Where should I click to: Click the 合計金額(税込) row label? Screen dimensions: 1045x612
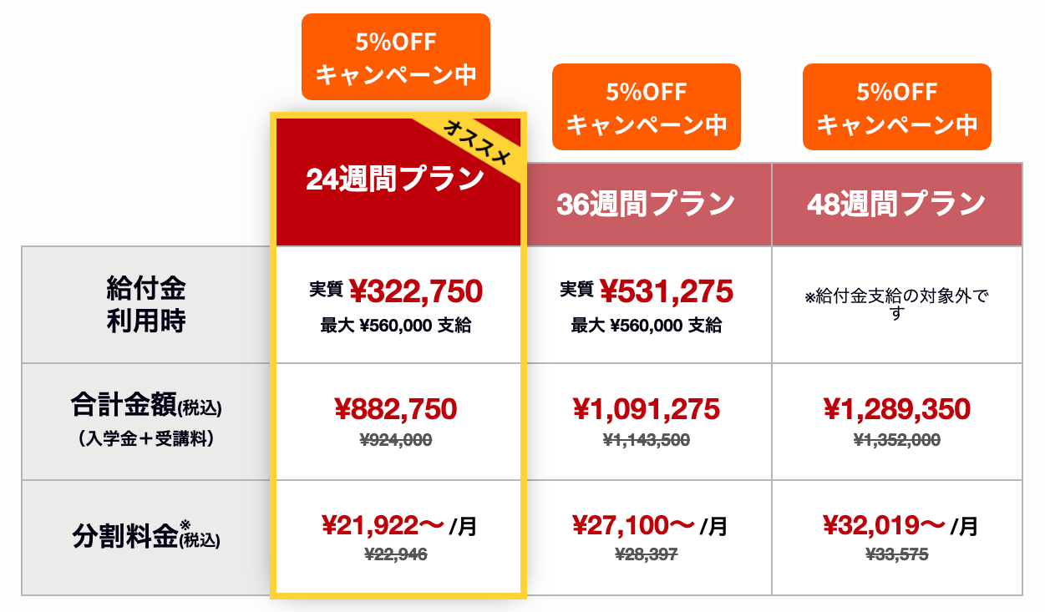(146, 420)
